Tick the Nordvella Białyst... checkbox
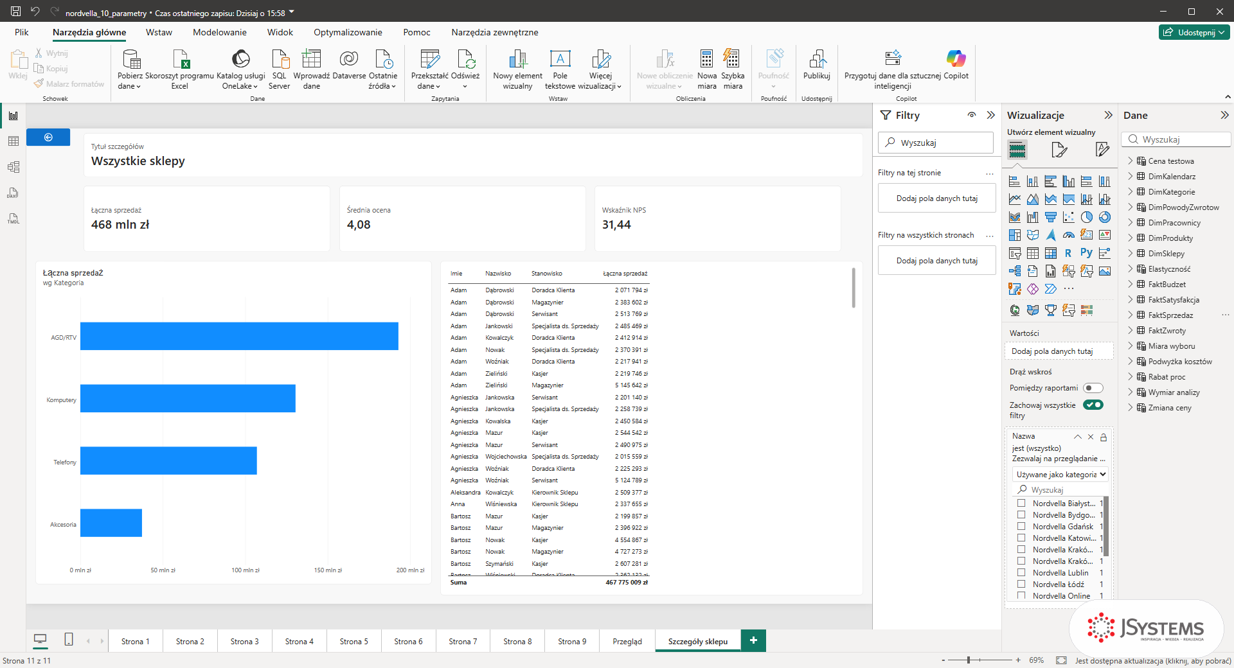This screenshot has width=1234, height=668. pyautogui.click(x=1021, y=504)
